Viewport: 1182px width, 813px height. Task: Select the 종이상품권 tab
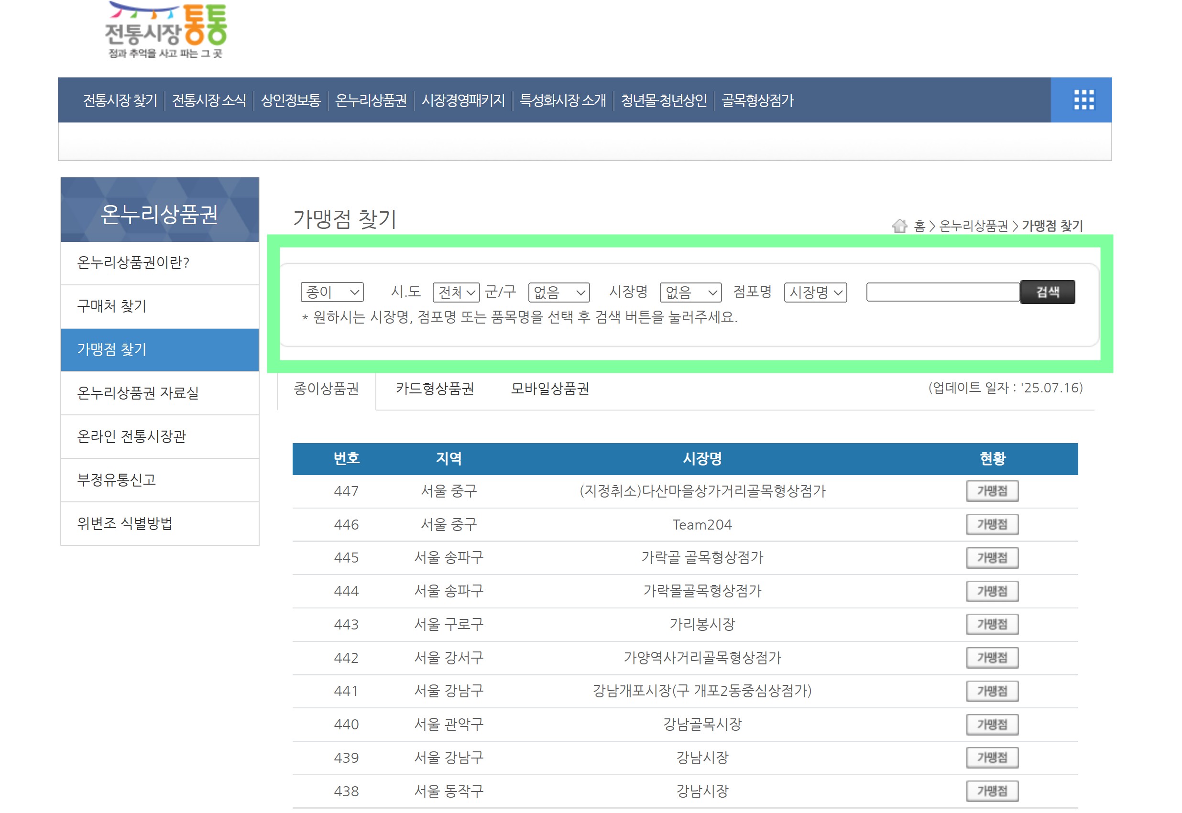pos(326,389)
